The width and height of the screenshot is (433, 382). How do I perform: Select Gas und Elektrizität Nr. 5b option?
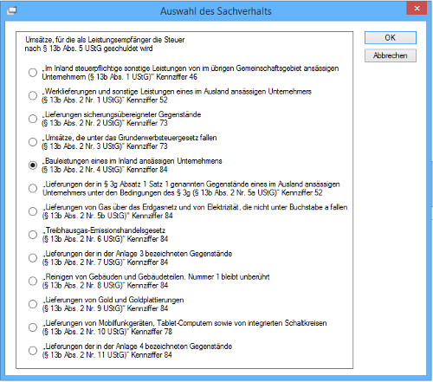click(33, 211)
